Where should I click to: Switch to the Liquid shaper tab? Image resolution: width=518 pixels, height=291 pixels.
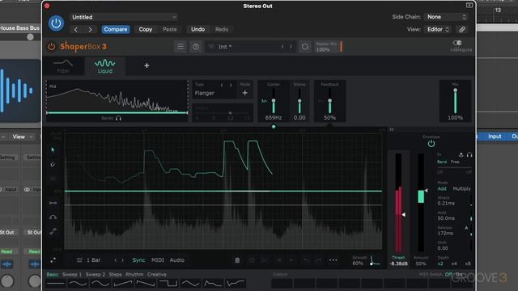105,66
